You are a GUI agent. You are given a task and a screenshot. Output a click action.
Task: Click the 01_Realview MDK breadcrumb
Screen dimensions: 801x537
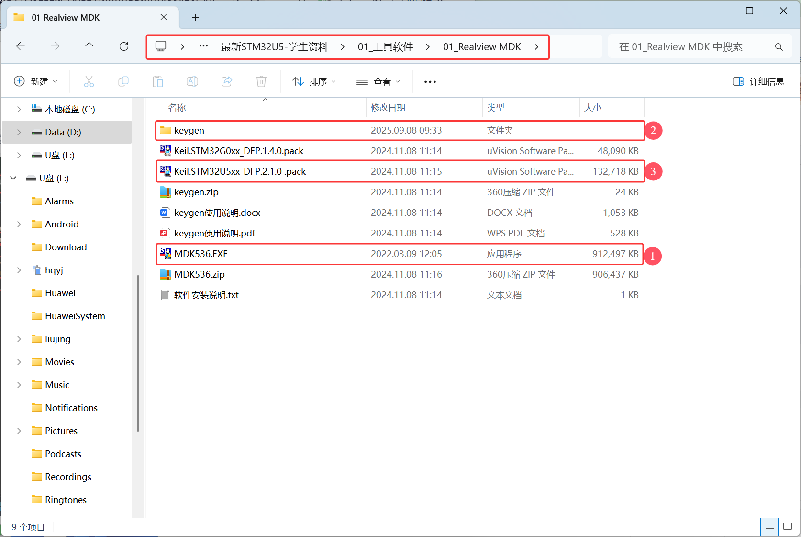pyautogui.click(x=482, y=47)
